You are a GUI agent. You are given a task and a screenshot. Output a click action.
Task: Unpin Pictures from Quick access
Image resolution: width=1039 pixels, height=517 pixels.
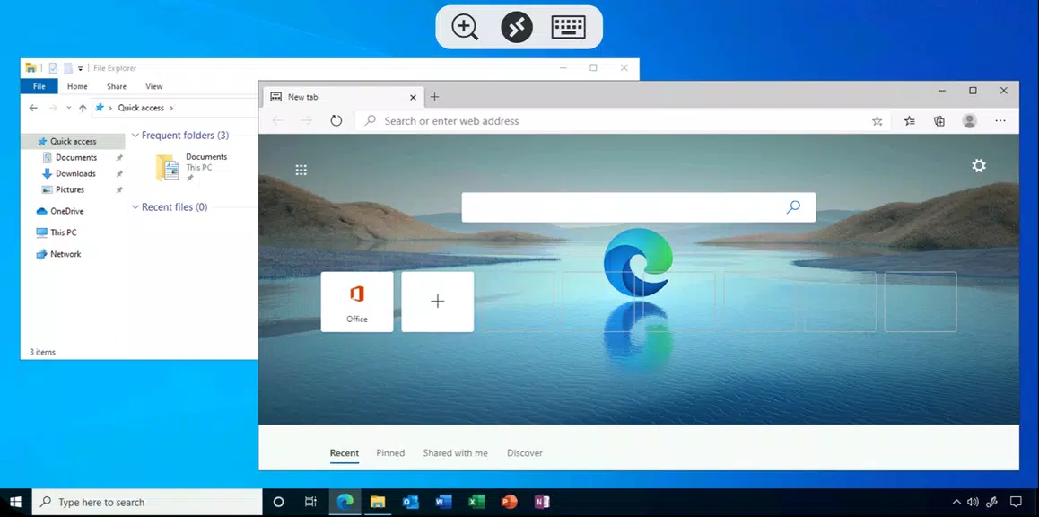[118, 189]
